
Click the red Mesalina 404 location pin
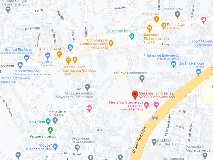[x=135, y=95]
